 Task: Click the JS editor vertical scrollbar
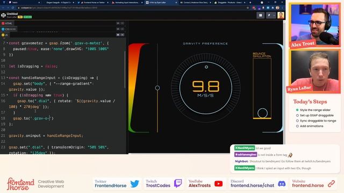[x=125, y=70]
